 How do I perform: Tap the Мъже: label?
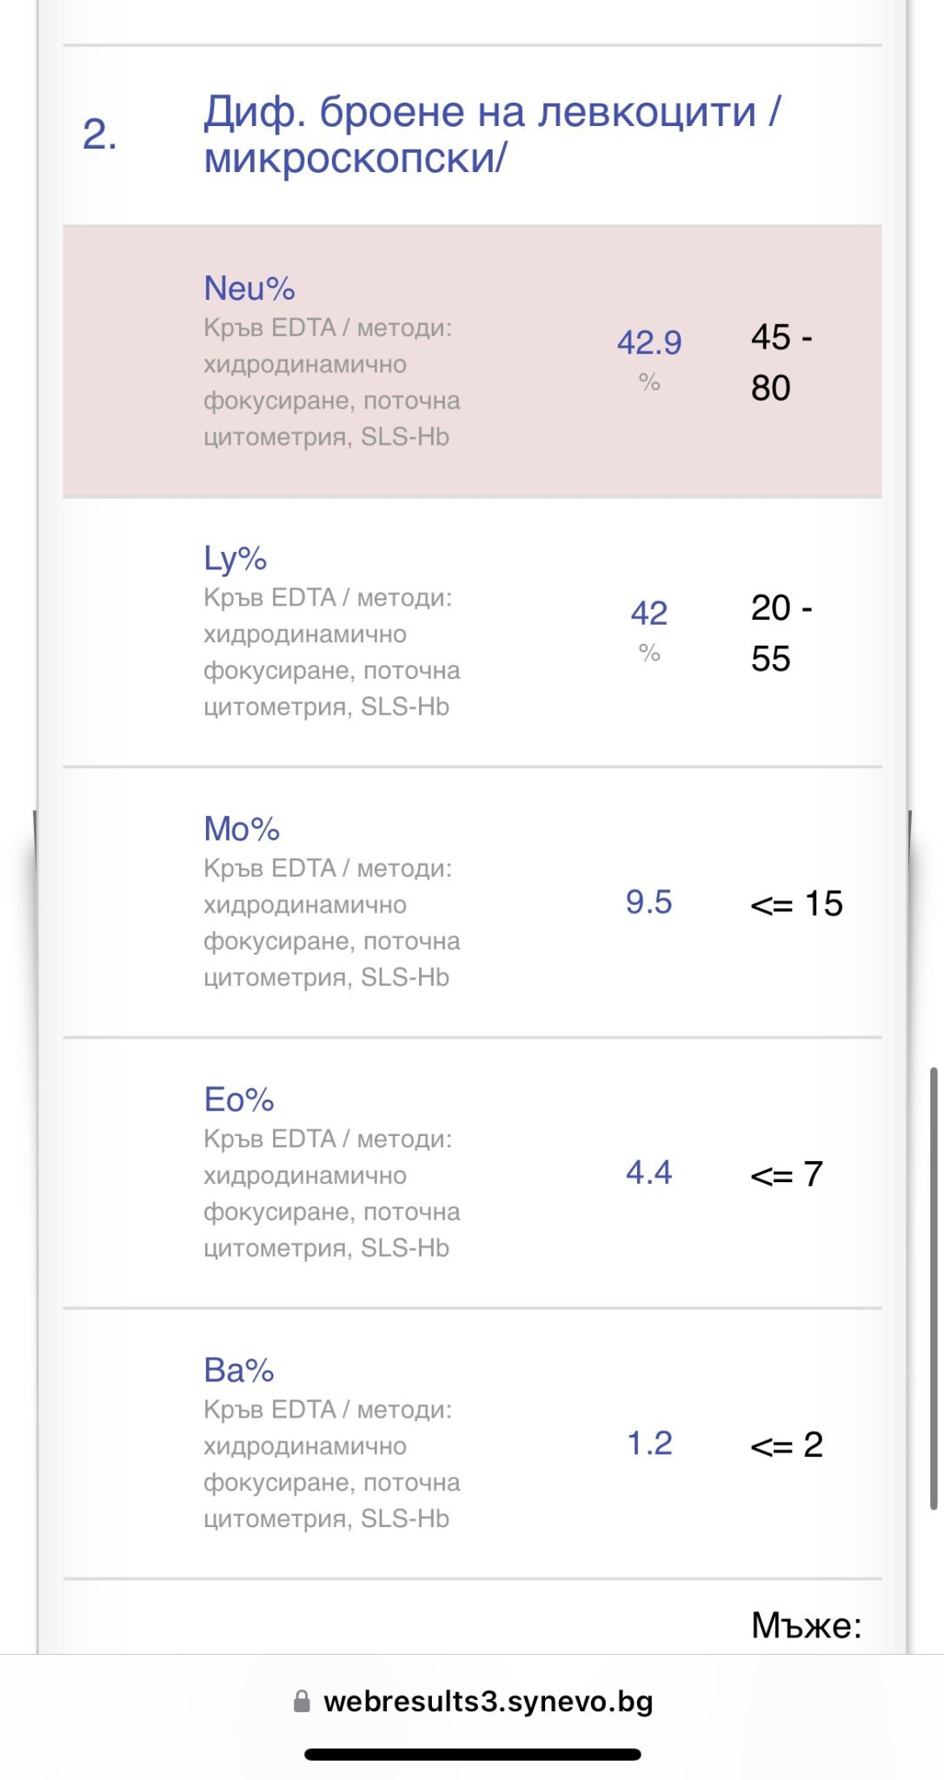pyautogui.click(x=806, y=1625)
